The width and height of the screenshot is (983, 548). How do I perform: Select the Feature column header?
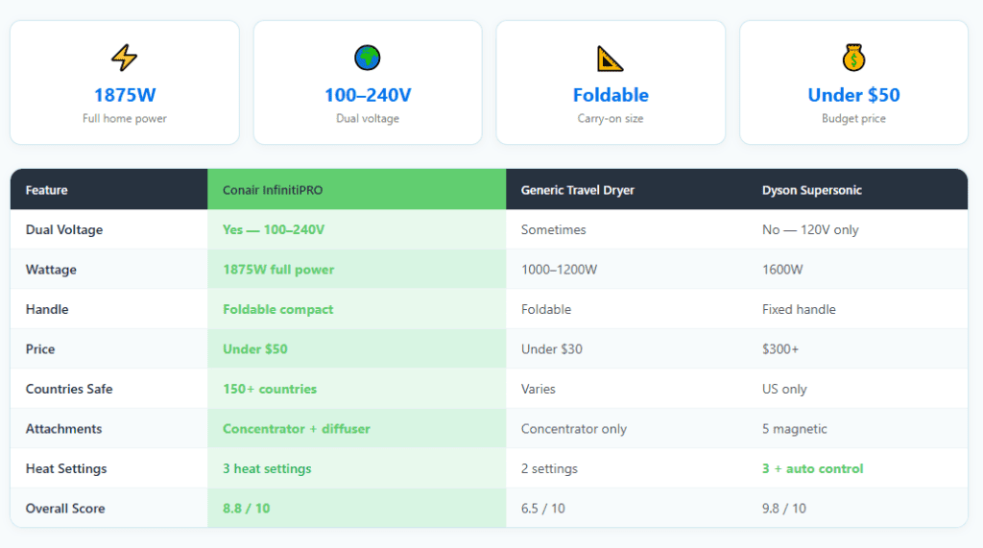[109, 189]
